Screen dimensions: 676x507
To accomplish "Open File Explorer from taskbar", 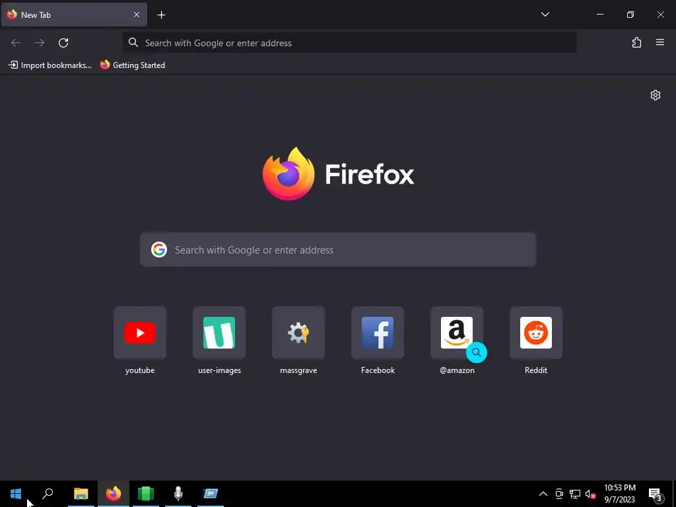I will click(x=81, y=494).
